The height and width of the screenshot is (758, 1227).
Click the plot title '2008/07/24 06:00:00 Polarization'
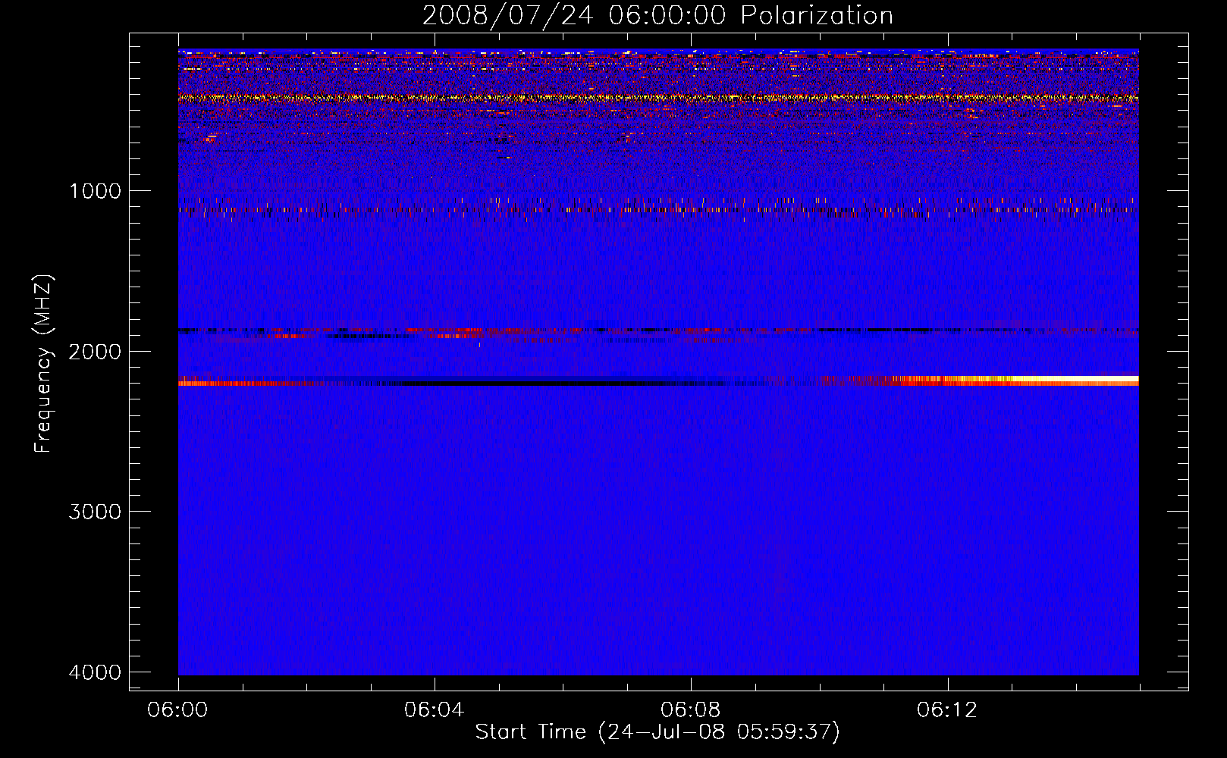(x=657, y=15)
